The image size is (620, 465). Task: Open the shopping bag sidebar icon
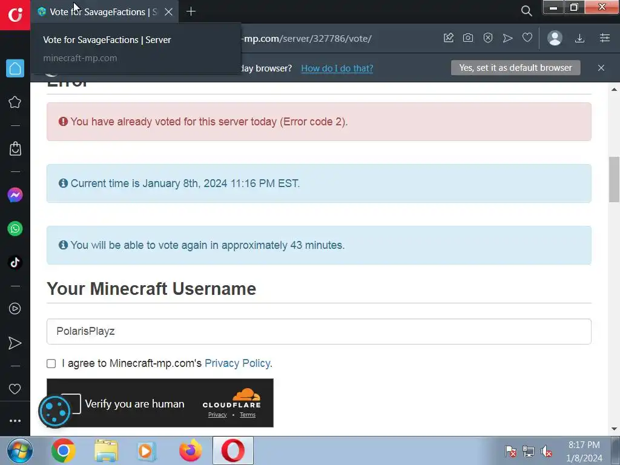(x=15, y=149)
